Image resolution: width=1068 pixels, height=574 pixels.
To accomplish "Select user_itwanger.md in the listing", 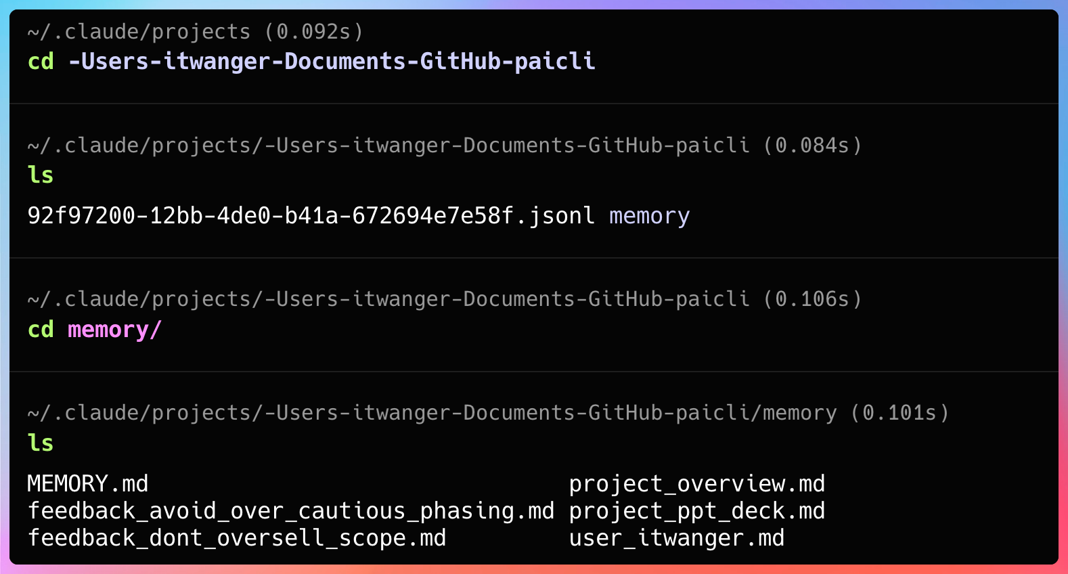I will coord(677,538).
